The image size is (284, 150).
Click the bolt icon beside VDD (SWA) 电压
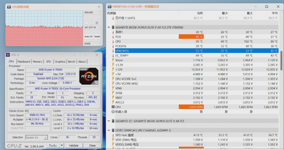[x=113, y=140]
